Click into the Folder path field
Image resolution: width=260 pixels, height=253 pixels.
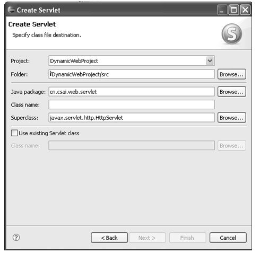(x=132, y=74)
